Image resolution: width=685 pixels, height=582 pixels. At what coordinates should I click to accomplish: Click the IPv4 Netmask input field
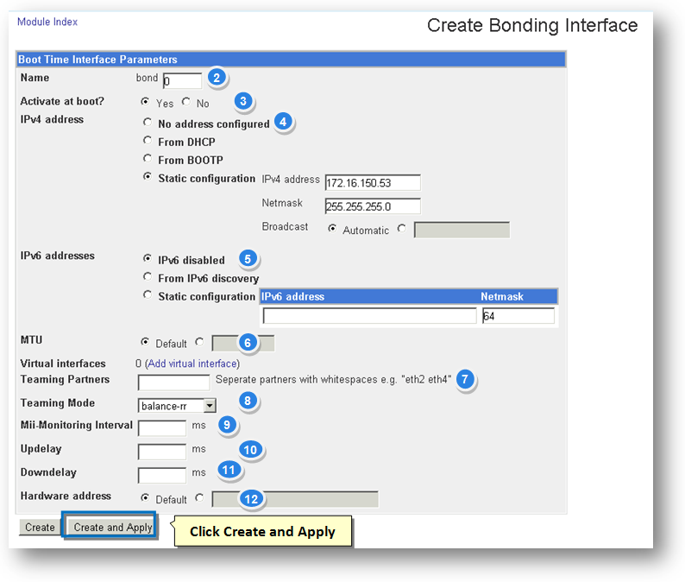click(372, 206)
